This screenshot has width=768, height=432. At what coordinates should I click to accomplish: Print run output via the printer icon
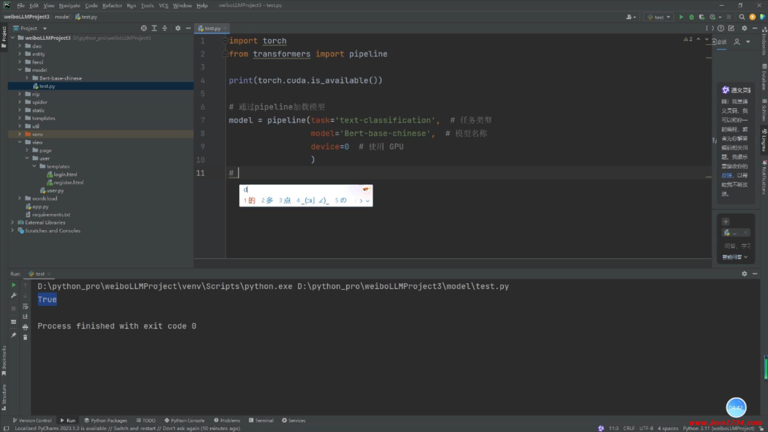pos(25,327)
